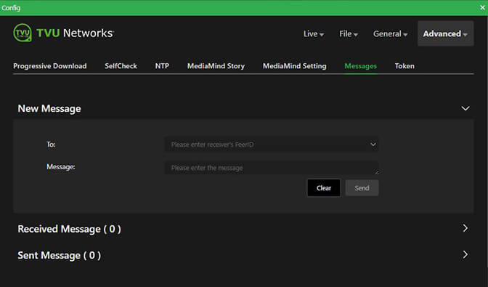Screen dimensions: 488x287
Task: Switch to the Progressive Download tab
Action: coord(50,66)
